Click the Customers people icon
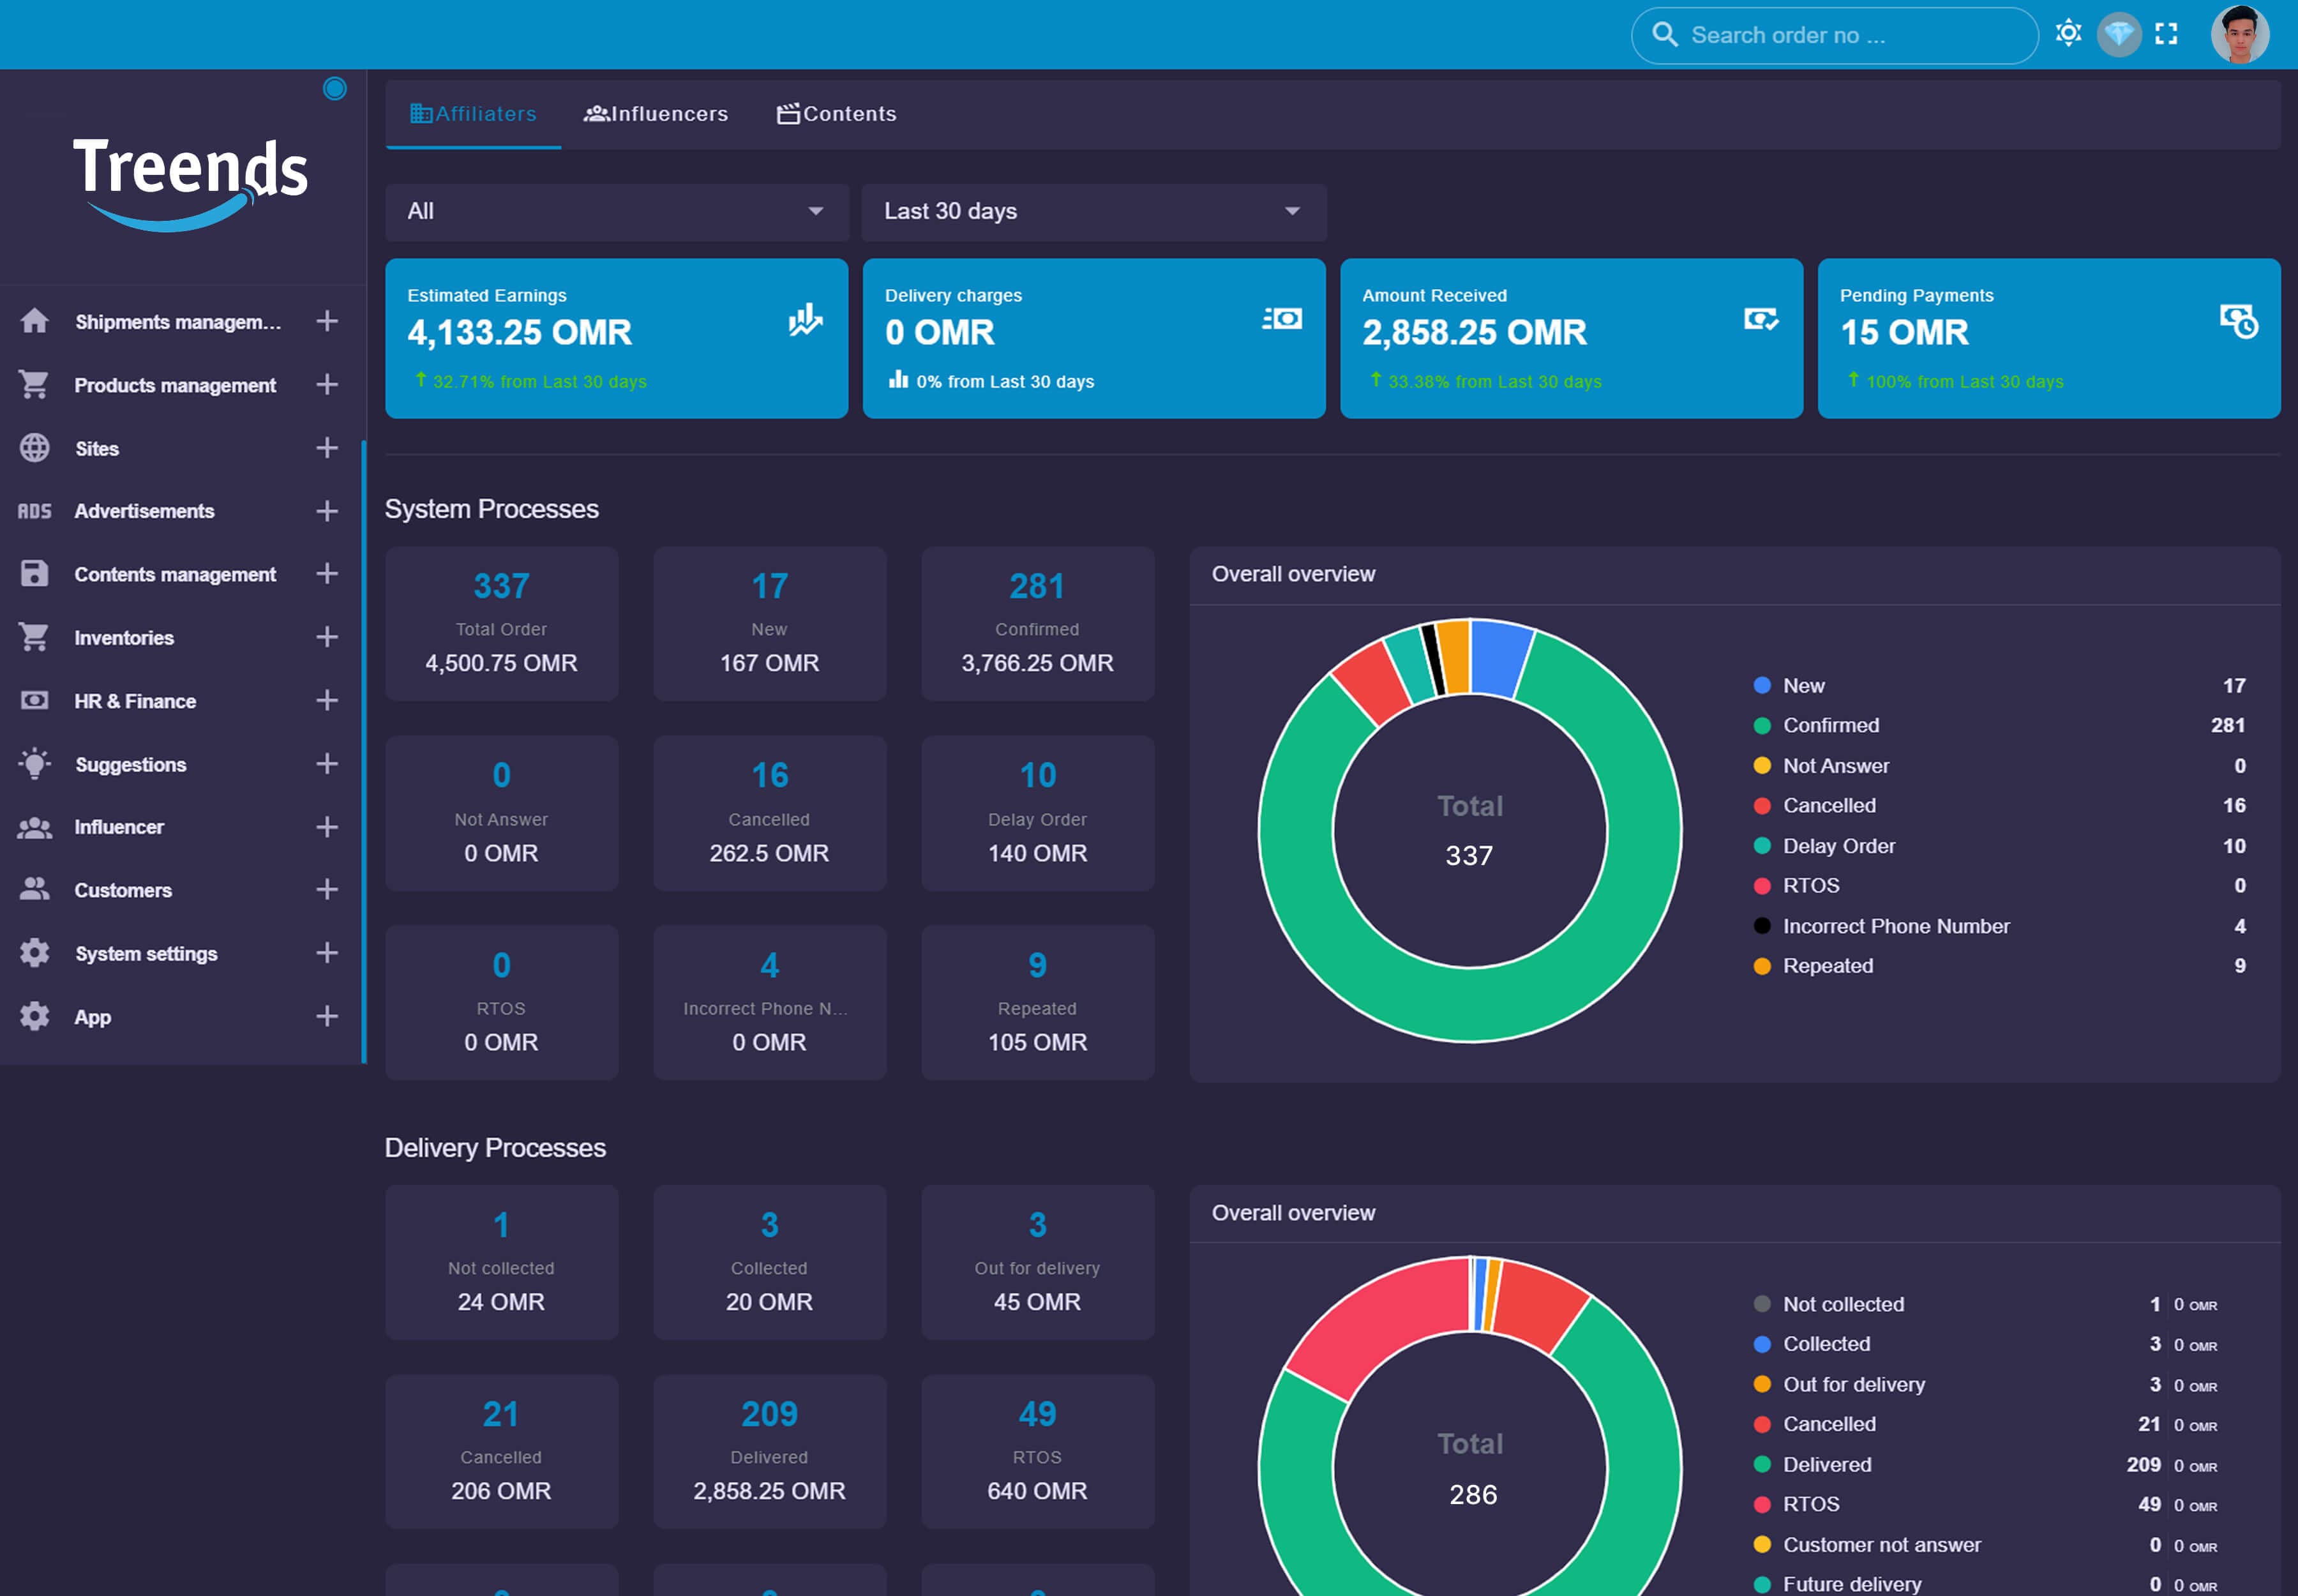 pos(35,889)
